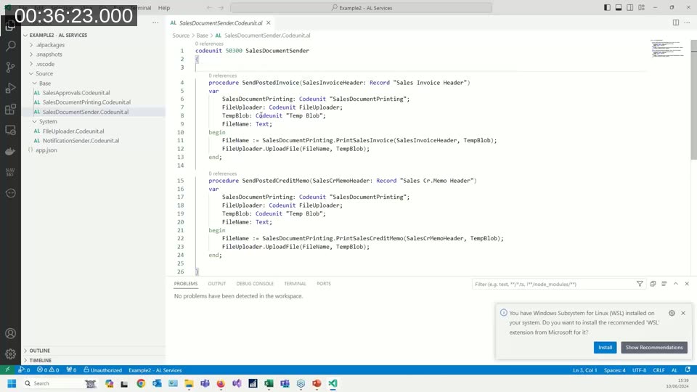
Task: Collapse the Source folder
Action: (31, 74)
